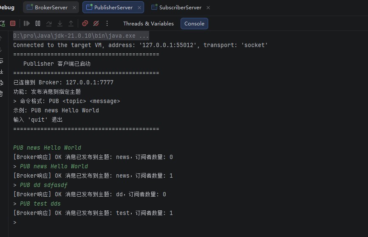
Task: Click the Step Over icon
Action: click(49, 23)
